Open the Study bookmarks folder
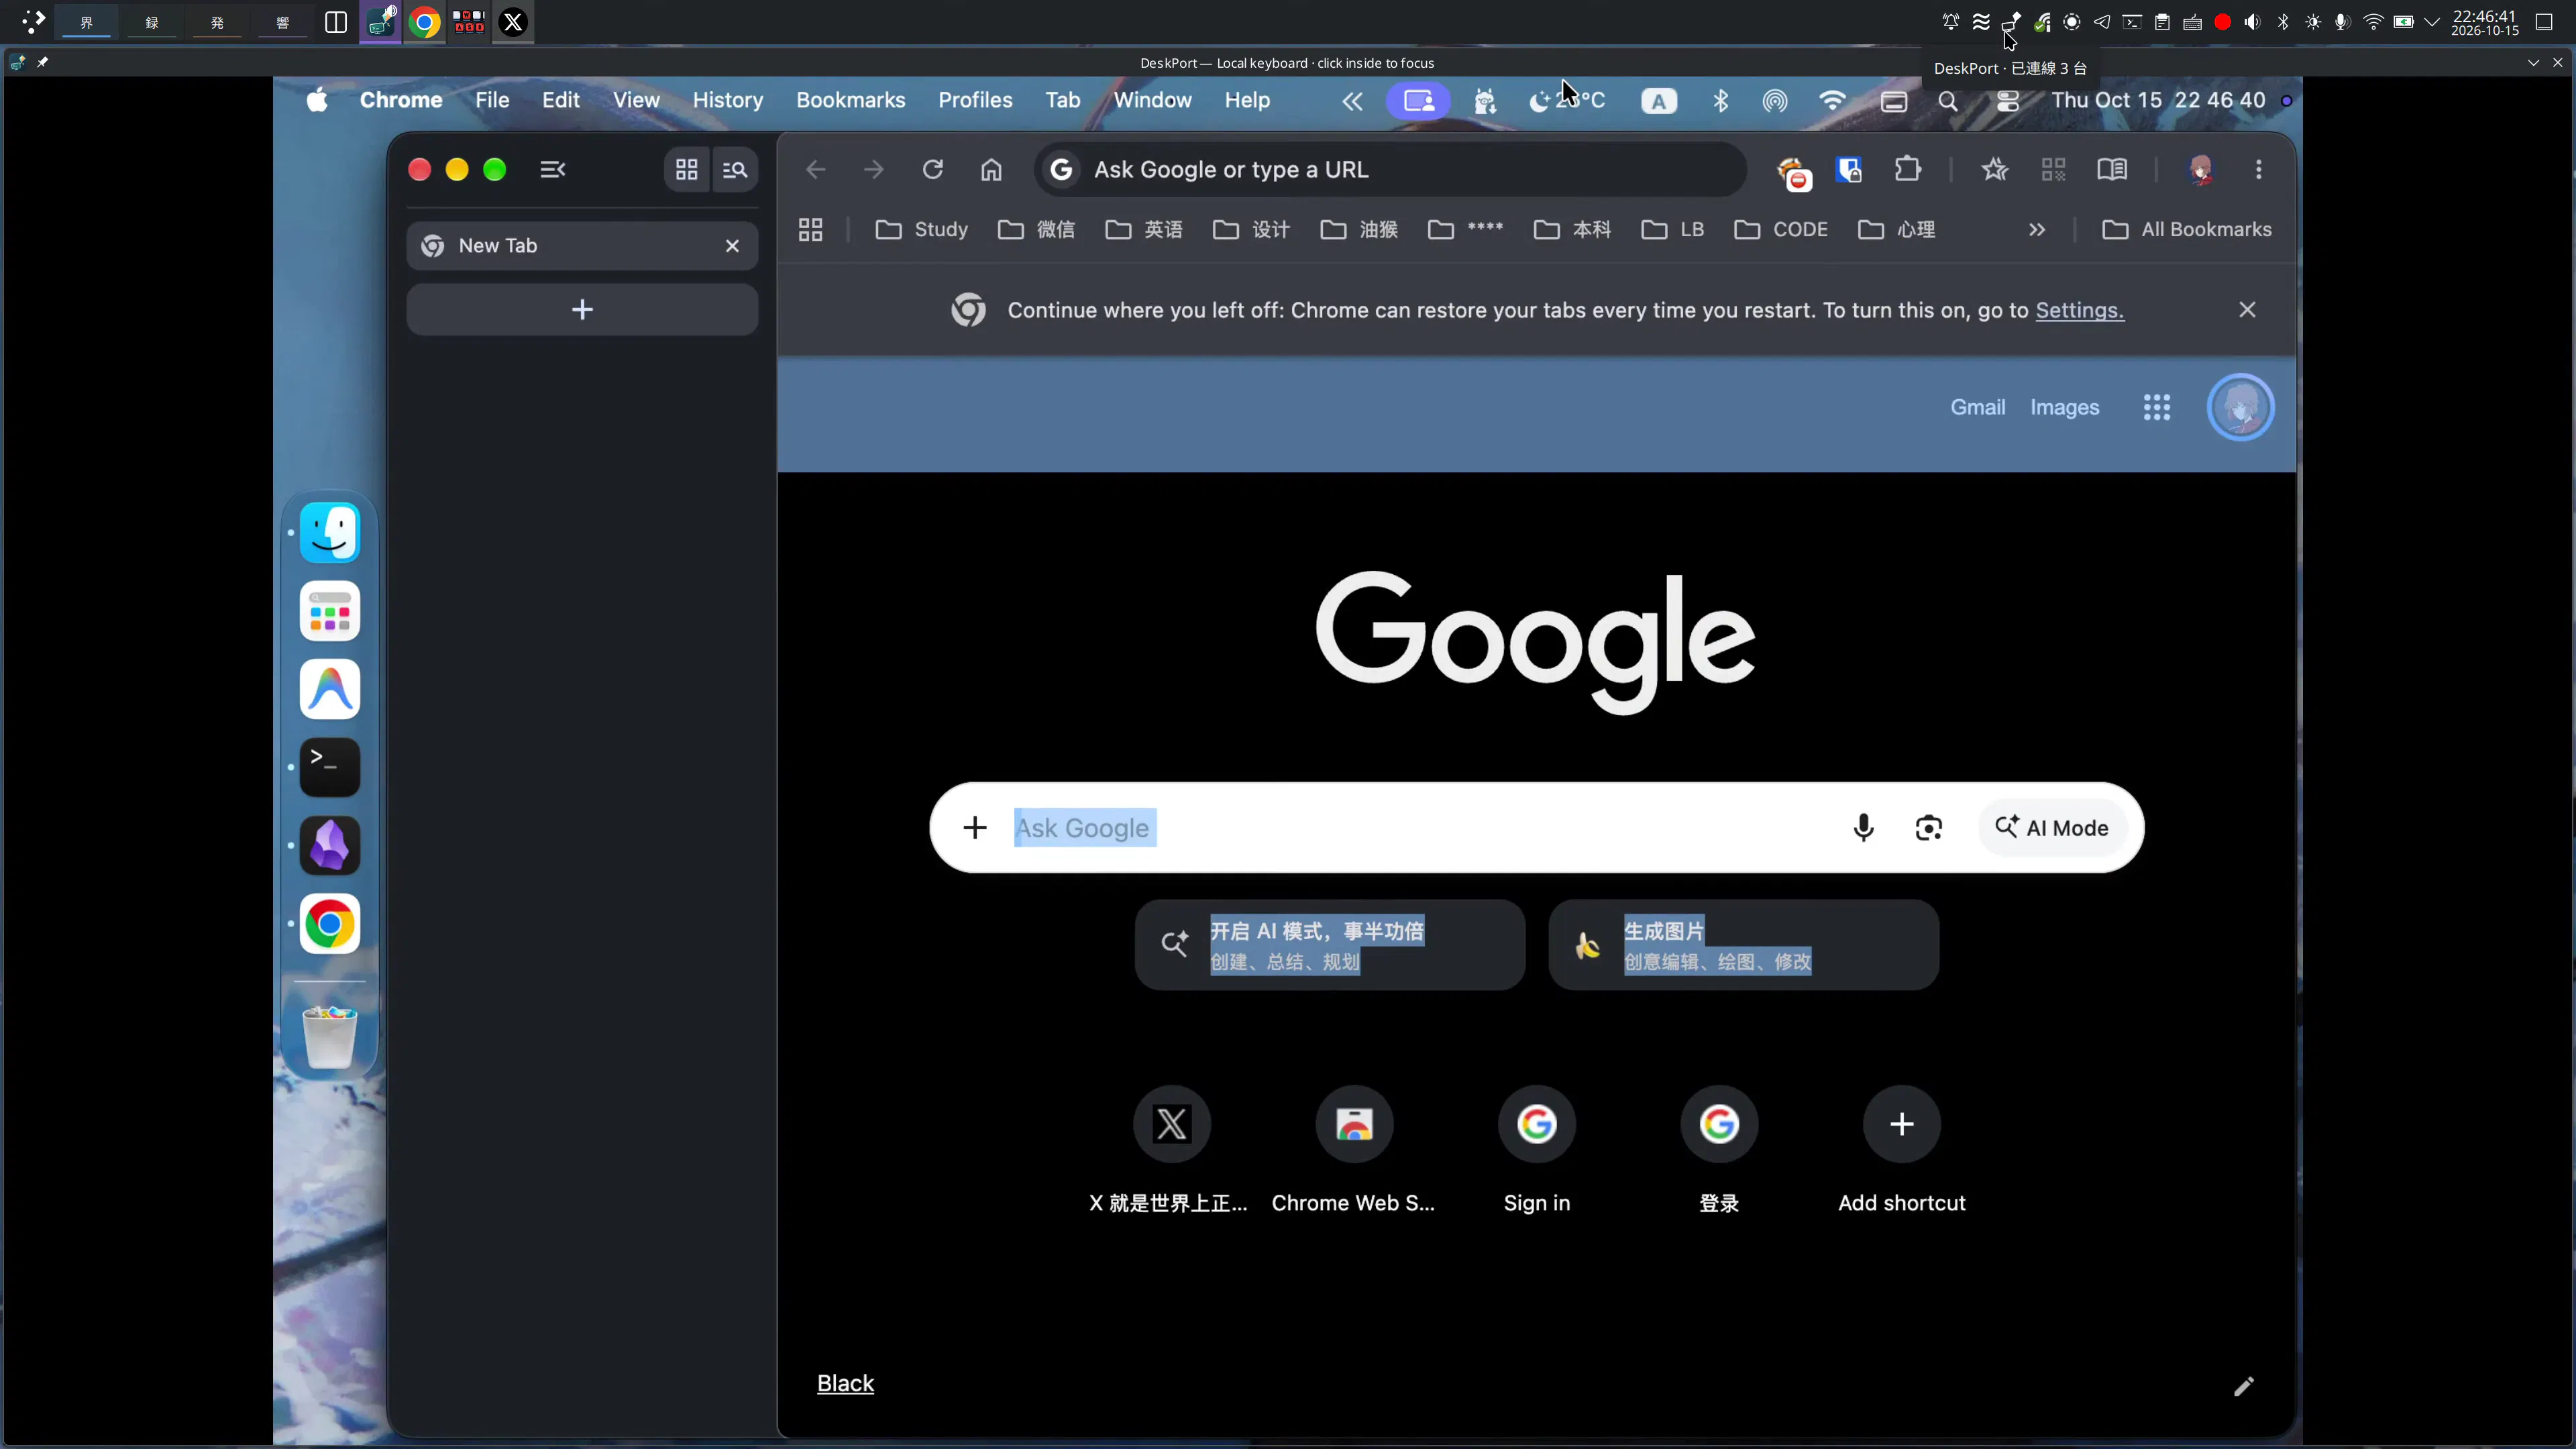 (921, 230)
